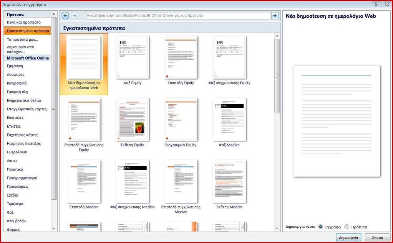Click the category list scrollbar thumb
Viewport: 393px width, 243px height.
click(x=54, y=108)
